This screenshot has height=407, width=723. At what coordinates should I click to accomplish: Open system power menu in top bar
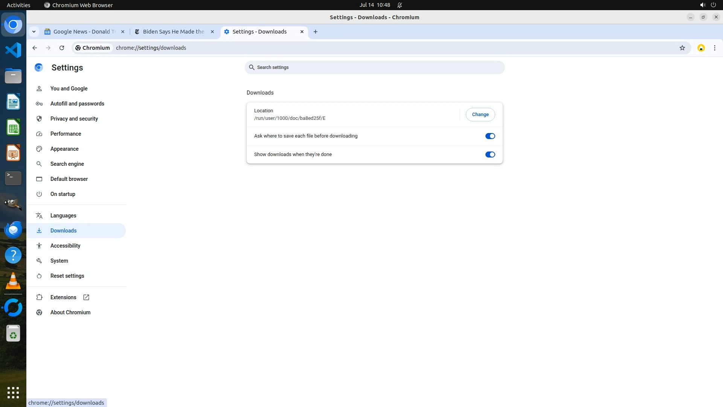(713, 5)
